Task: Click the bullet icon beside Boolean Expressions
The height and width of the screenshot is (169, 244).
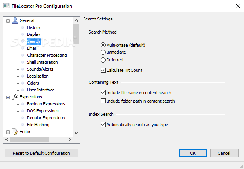Action: (x=22, y=104)
